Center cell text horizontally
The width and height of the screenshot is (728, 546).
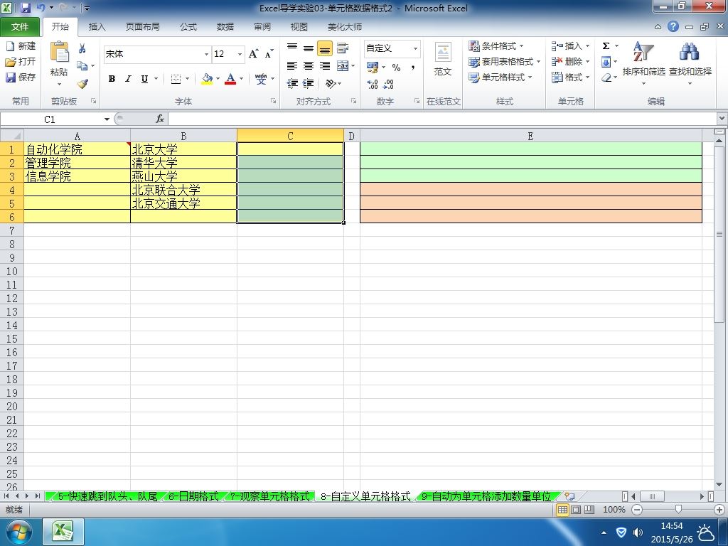(x=309, y=66)
